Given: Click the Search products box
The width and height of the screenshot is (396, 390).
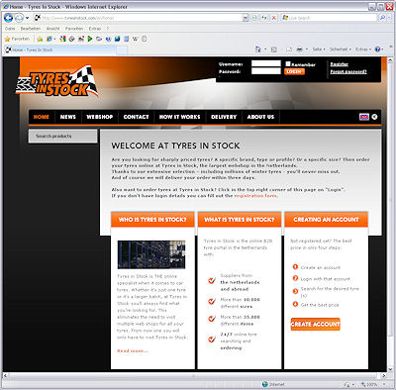Looking at the screenshot, I should pos(62,136).
